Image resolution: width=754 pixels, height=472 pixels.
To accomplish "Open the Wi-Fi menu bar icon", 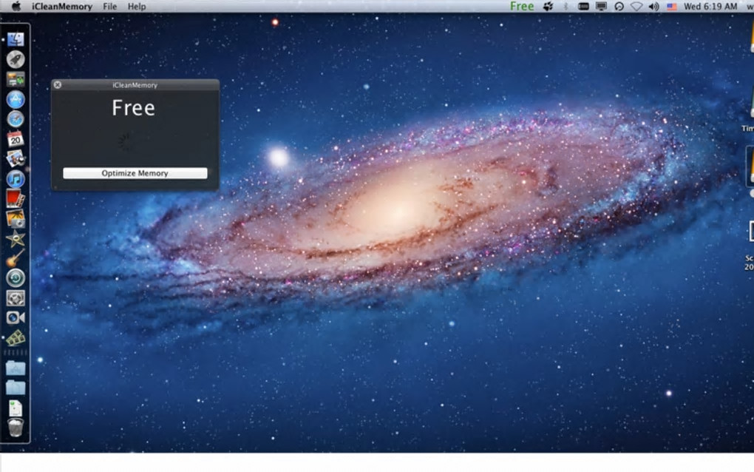I will coord(636,6).
